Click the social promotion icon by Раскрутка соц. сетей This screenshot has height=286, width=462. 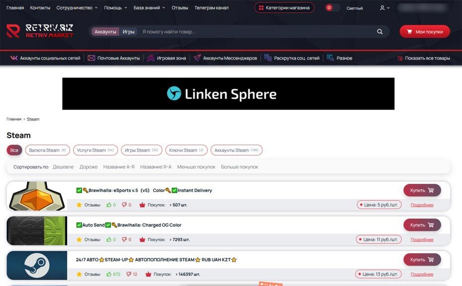coord(268,58)
